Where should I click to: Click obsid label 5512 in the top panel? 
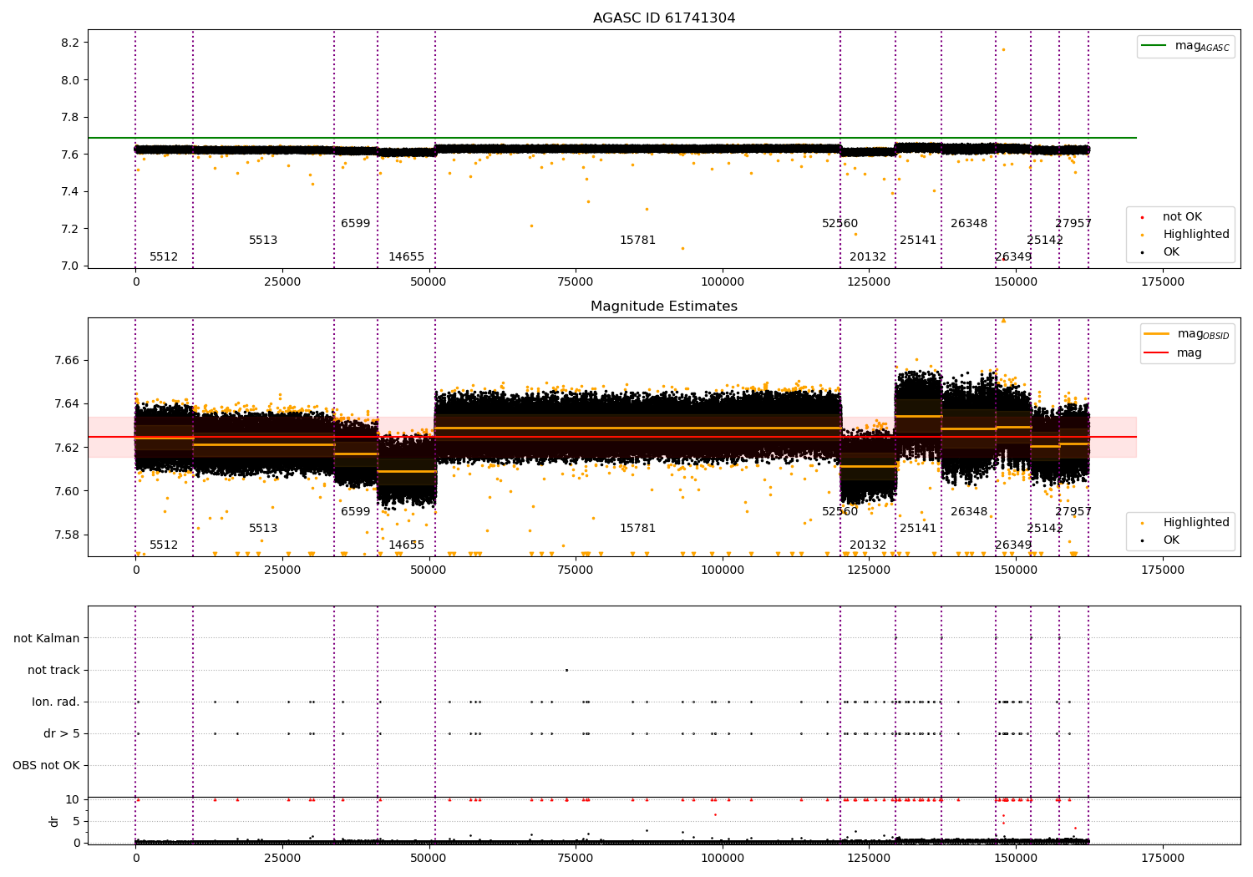pyautogui.click(x=164, y=257)
